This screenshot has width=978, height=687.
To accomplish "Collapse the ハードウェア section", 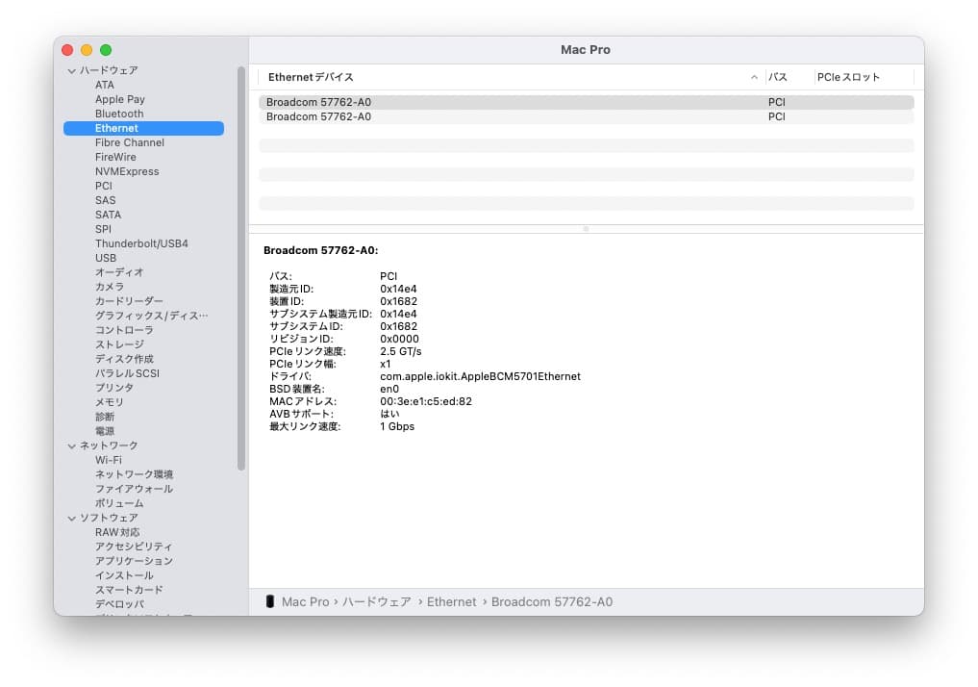I will coord(71,70).
